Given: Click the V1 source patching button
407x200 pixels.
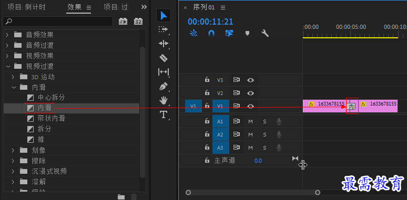Looking at the screenshot, I should (193, 106).
